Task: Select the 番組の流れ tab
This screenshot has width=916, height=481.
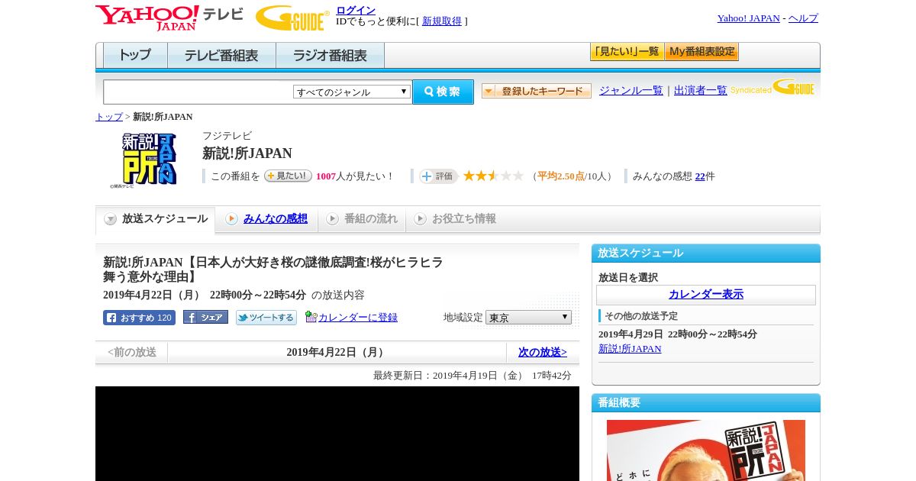Action: tap(362, 219)
